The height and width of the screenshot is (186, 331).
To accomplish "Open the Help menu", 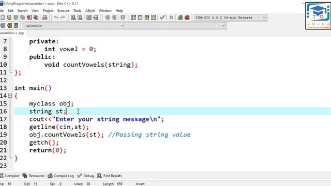I will (119, 11).
